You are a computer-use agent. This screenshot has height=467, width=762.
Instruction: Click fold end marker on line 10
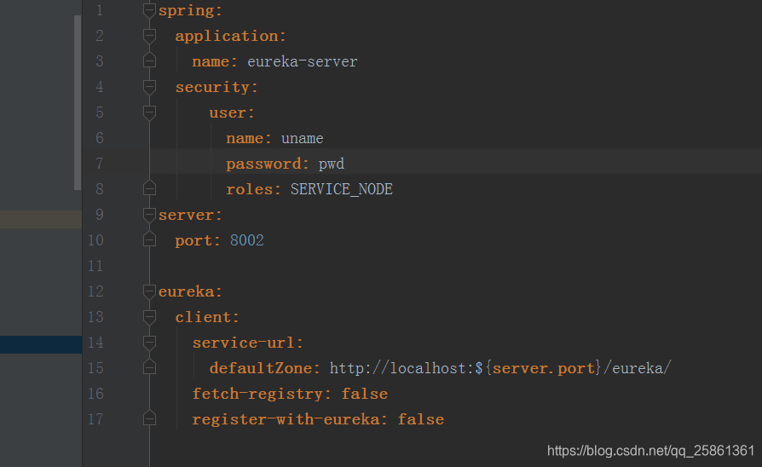coord(149,239)
